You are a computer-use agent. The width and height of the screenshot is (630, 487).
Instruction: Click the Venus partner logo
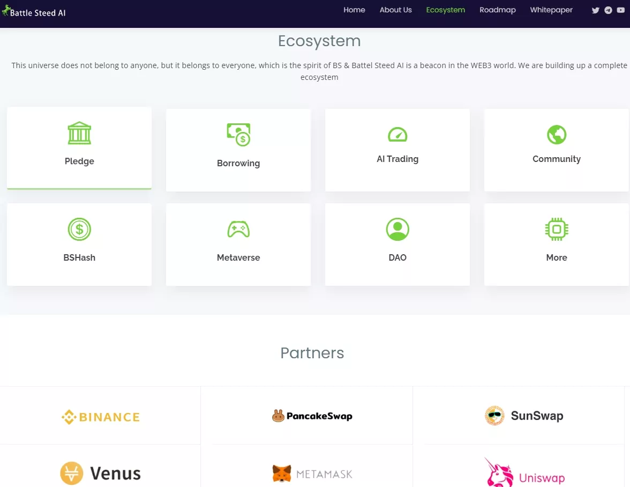pos(101,474)
